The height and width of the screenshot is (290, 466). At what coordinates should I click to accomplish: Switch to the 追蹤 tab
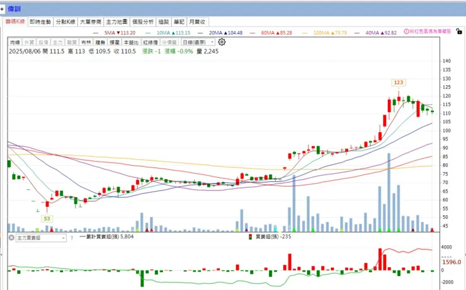tap(164, 21)
